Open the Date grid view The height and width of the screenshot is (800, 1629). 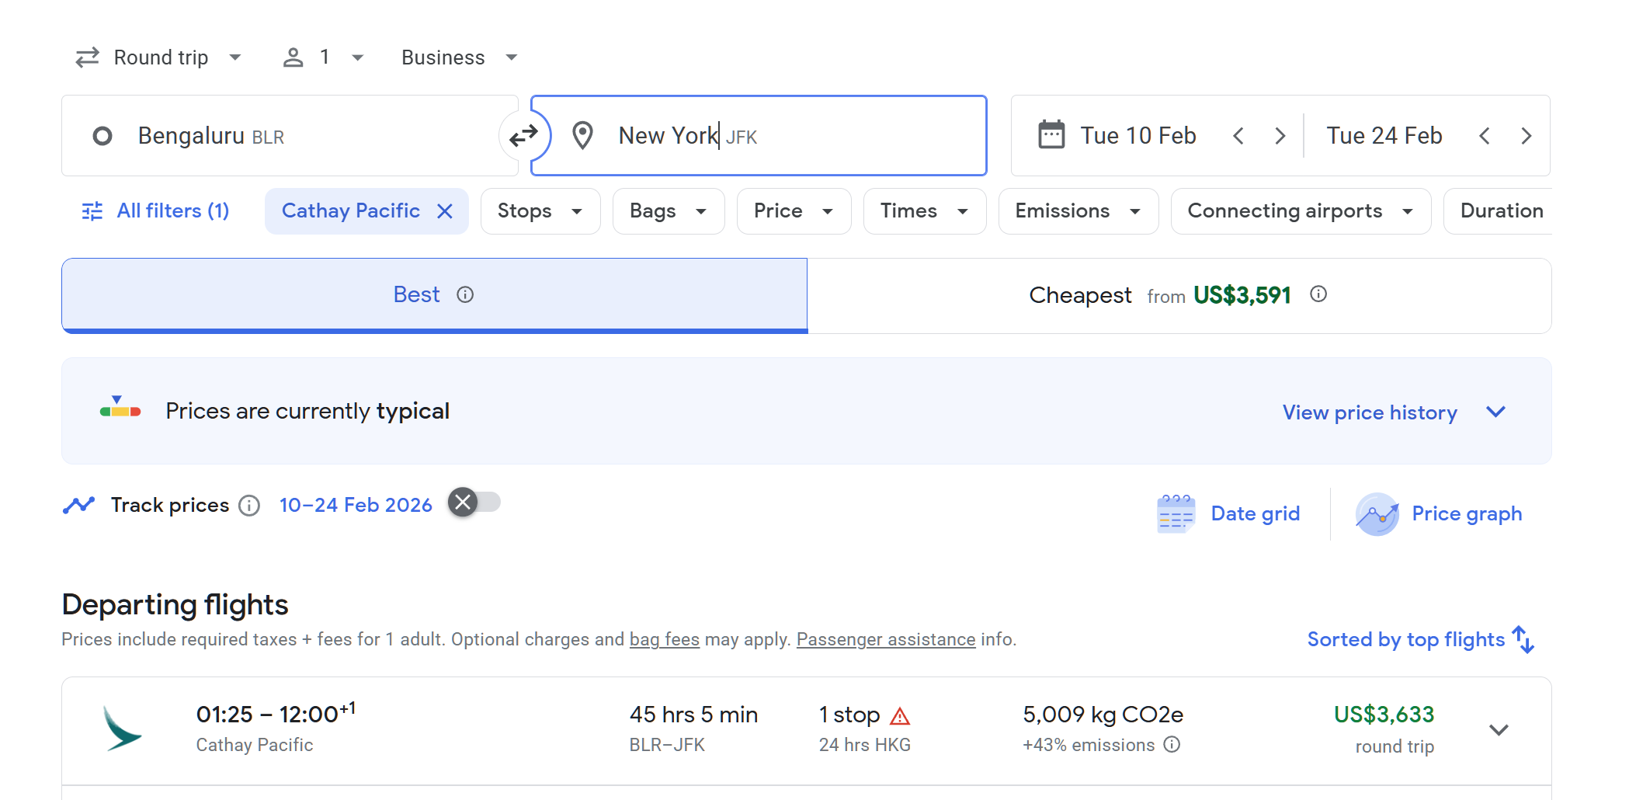(1228, 513)
